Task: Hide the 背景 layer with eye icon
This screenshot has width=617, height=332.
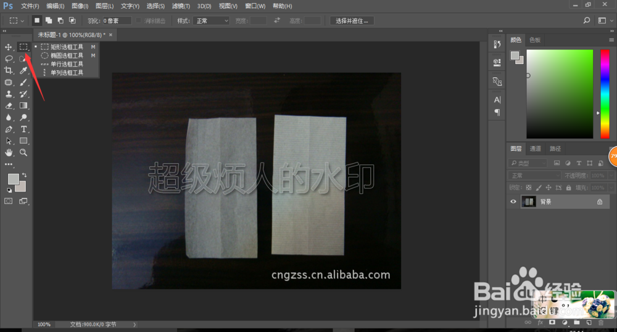Action: point(513,201)
